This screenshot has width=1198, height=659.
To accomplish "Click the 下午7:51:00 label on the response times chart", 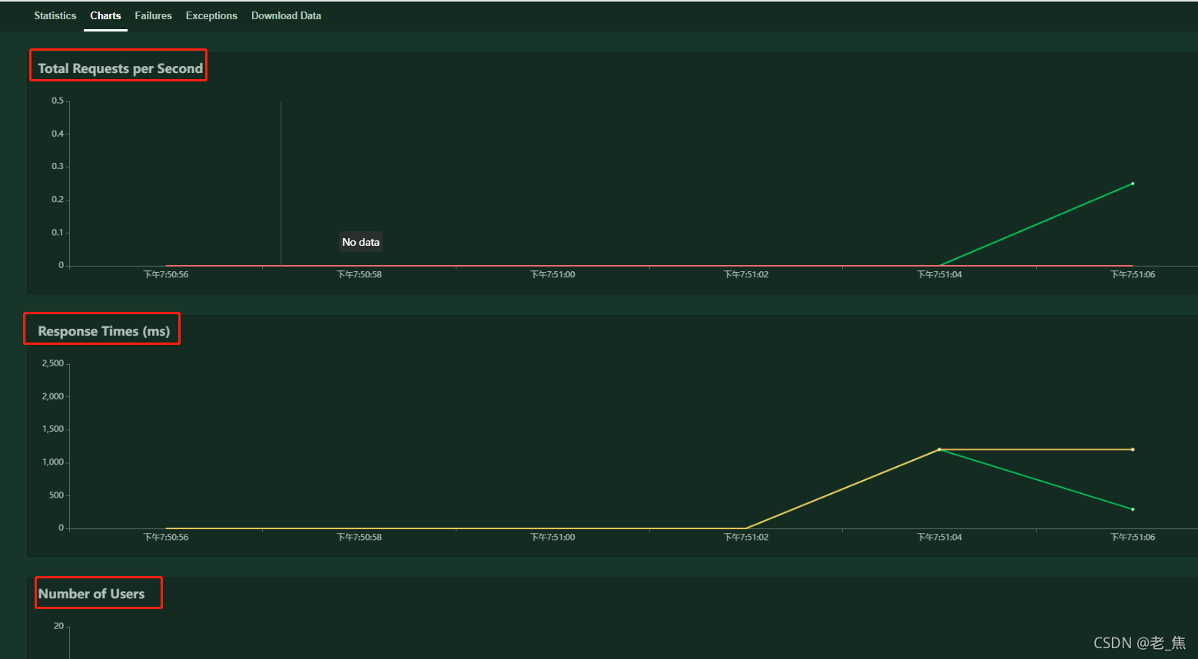I will (x=553, y=537).
